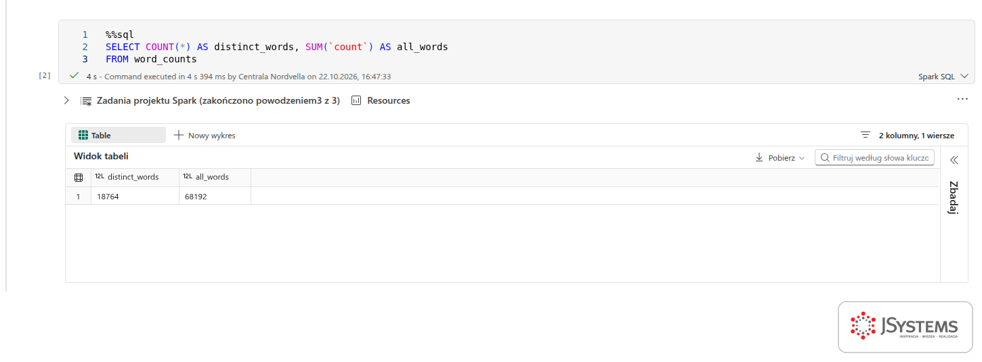This screenshot has height=362, width=982.
Task: Sort by all_words column header
Action: [215, 177]
